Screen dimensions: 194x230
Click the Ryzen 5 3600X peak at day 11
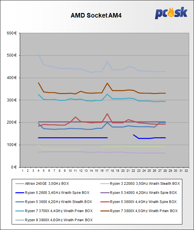pyautogui.click(x=75, y=117)
